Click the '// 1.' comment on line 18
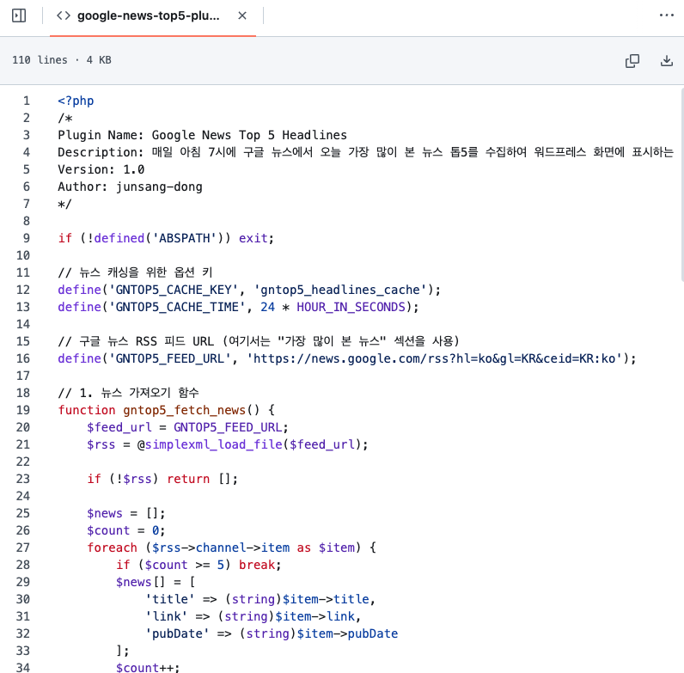684x673 pixels. pos(128,393)
